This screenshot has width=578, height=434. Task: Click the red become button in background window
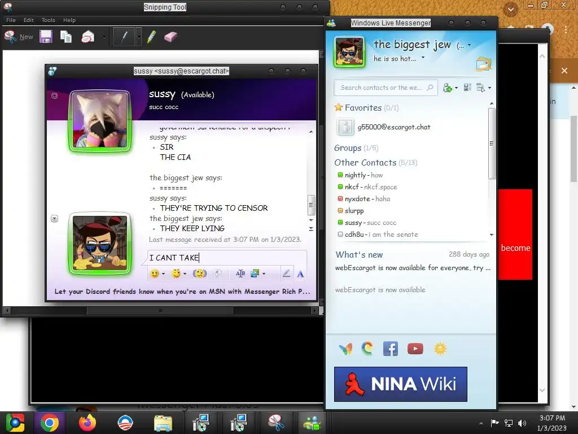point(515,235)
